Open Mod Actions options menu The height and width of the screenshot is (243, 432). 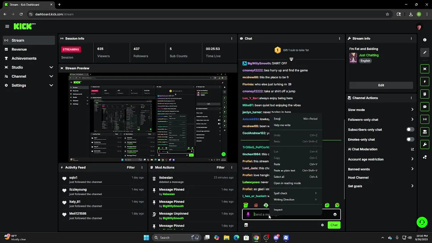tap(232, 167)
